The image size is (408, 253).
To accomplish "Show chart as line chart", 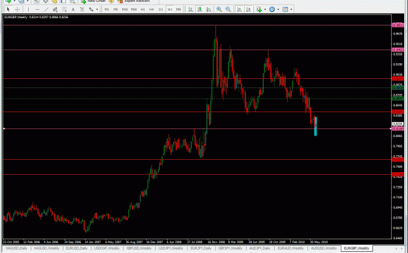I will coord(209,9).
